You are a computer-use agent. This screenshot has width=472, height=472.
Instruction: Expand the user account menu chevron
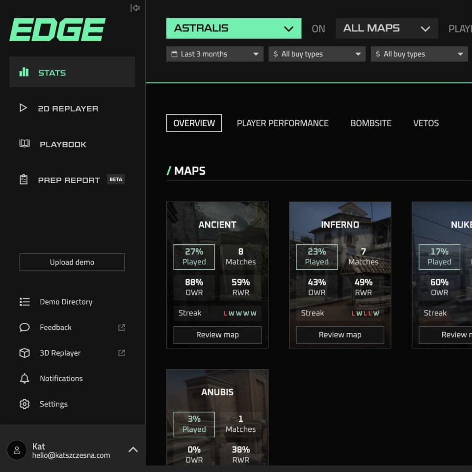click(x=133, y=449)
